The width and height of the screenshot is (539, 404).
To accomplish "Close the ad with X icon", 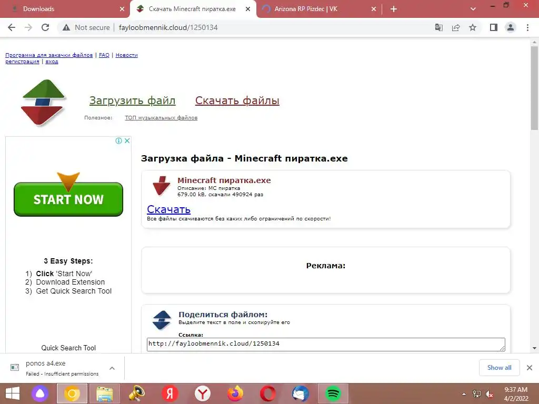I will click(x=127, y=140).
